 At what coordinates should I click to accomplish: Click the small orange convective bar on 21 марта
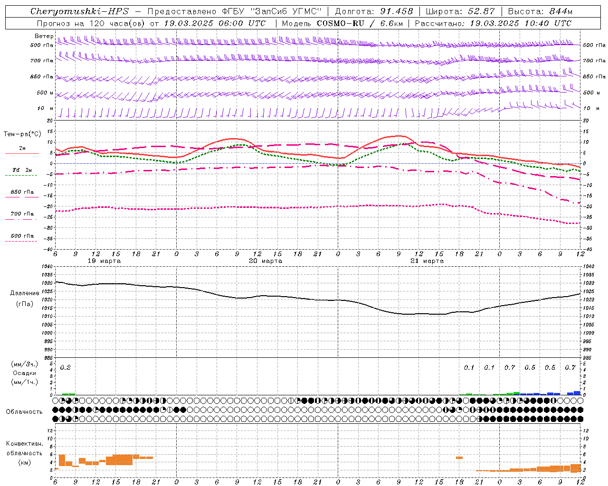pos(459,458)
